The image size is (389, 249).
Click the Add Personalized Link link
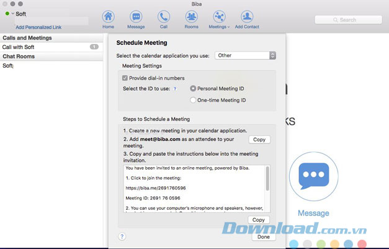(x=38, y=27)
